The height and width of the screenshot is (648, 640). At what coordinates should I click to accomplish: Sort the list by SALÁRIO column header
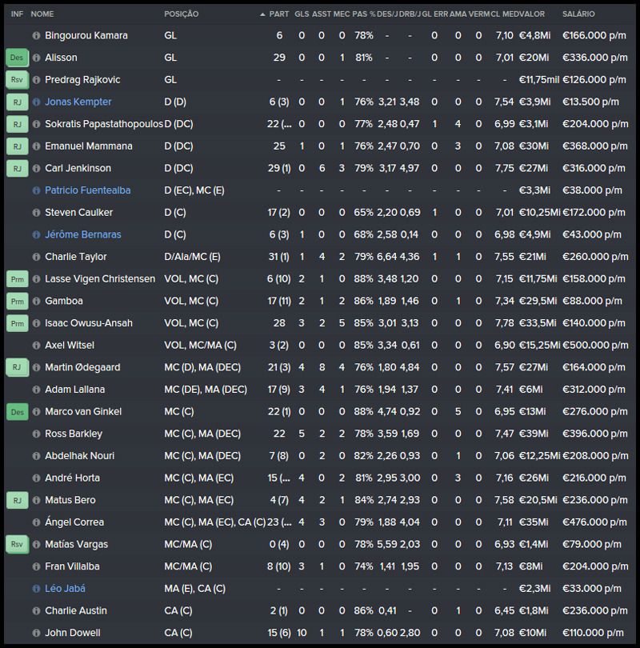coord(578,14)
